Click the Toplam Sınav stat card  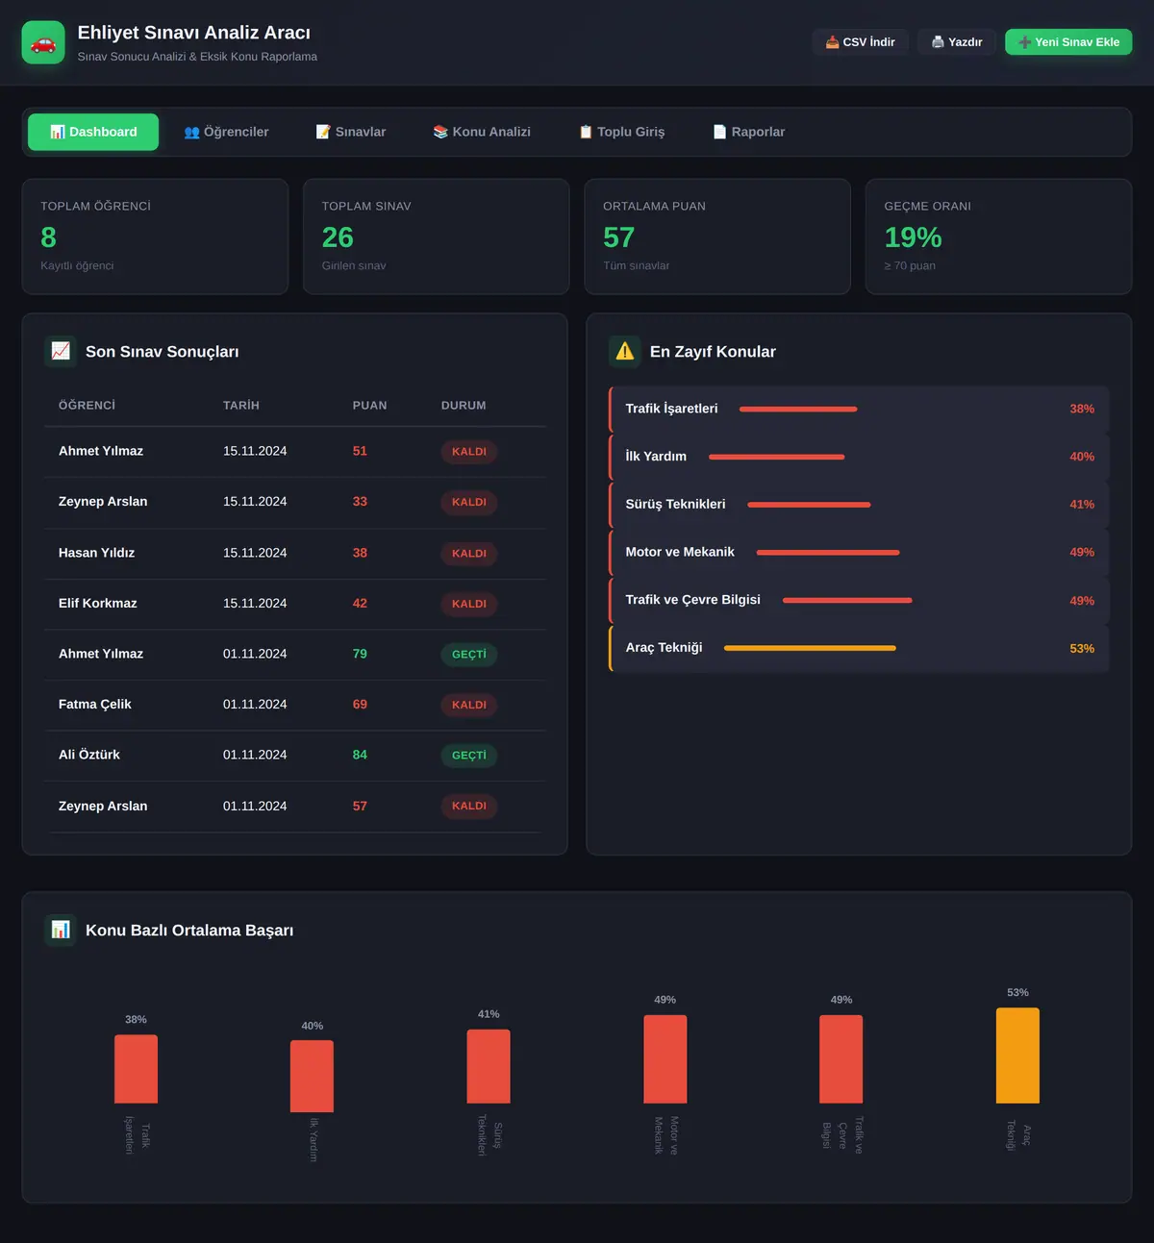point(437,236)
